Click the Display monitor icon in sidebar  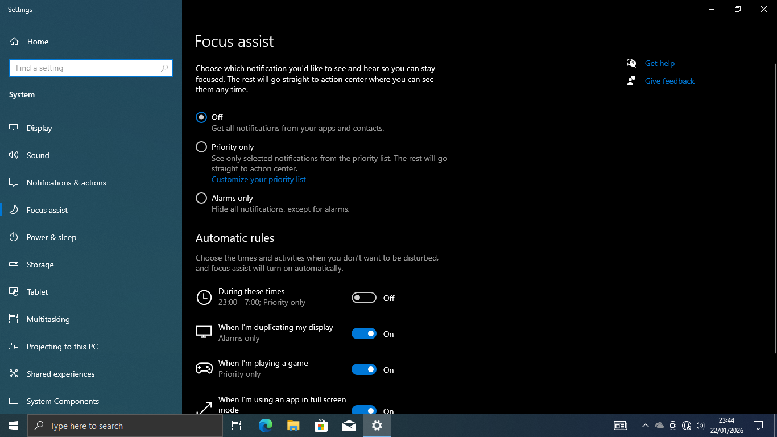pos(14,128)
